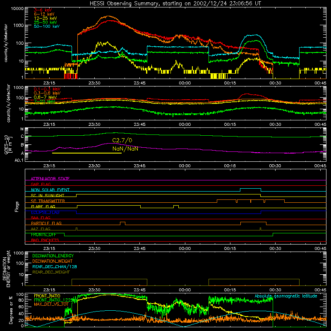331x331 pixels.
Task: Click the SC_TRANSMITTER flag label
Action: (x=48, y=201)
